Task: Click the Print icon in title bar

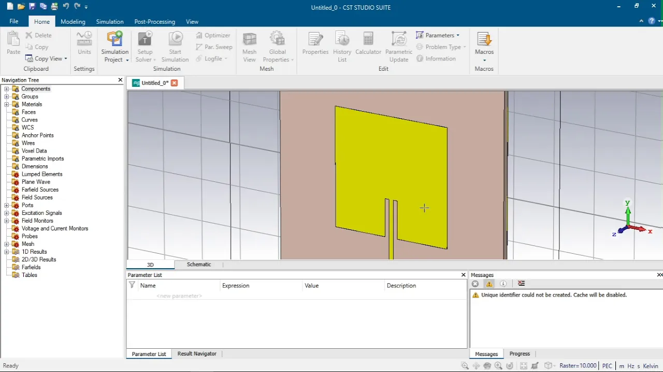Action: coord(54,7)
